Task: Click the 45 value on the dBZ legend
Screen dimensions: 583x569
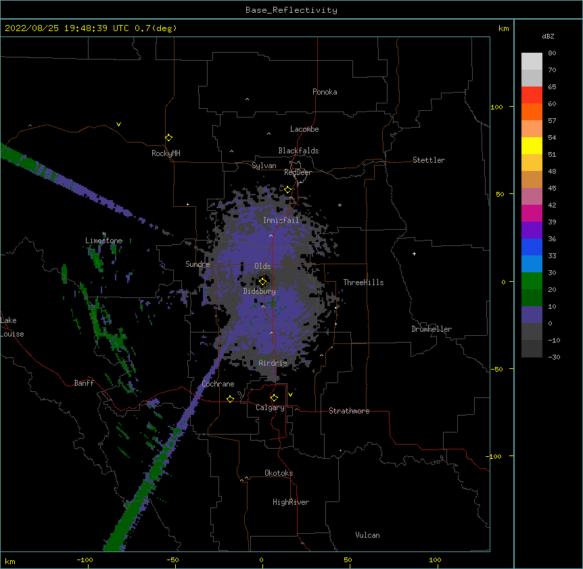Action: pos(552,189)
